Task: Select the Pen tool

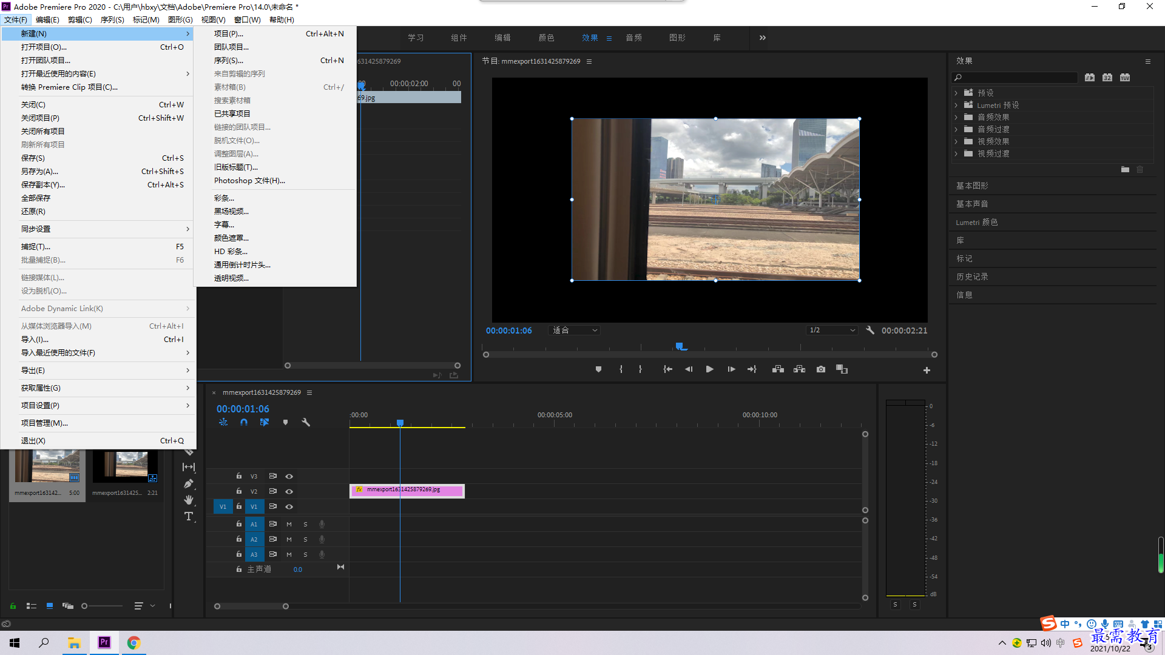Action: 189,483
